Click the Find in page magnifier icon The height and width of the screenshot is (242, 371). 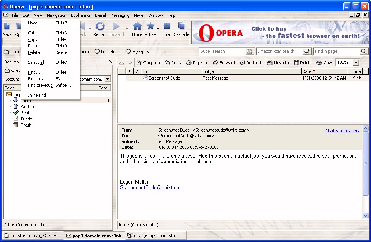pos(364,51)
